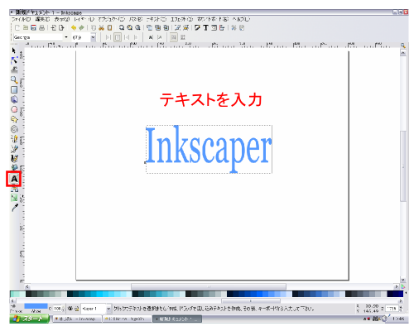Screen dimensions: 414x331
Task: Toggle layer visibility eye icon
Action: click(x=70, y=309)
